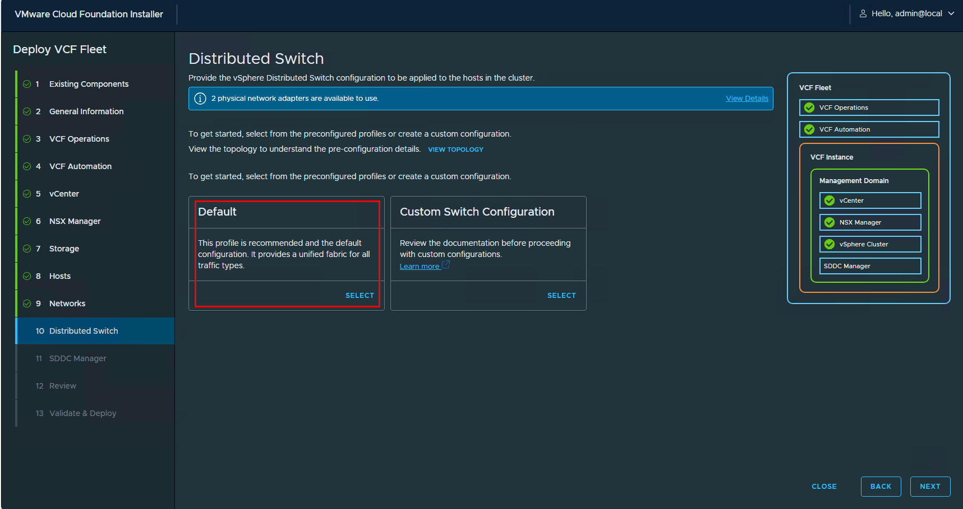Select the Default switch profile
The image size is (963, 509).
coord(360,296)
